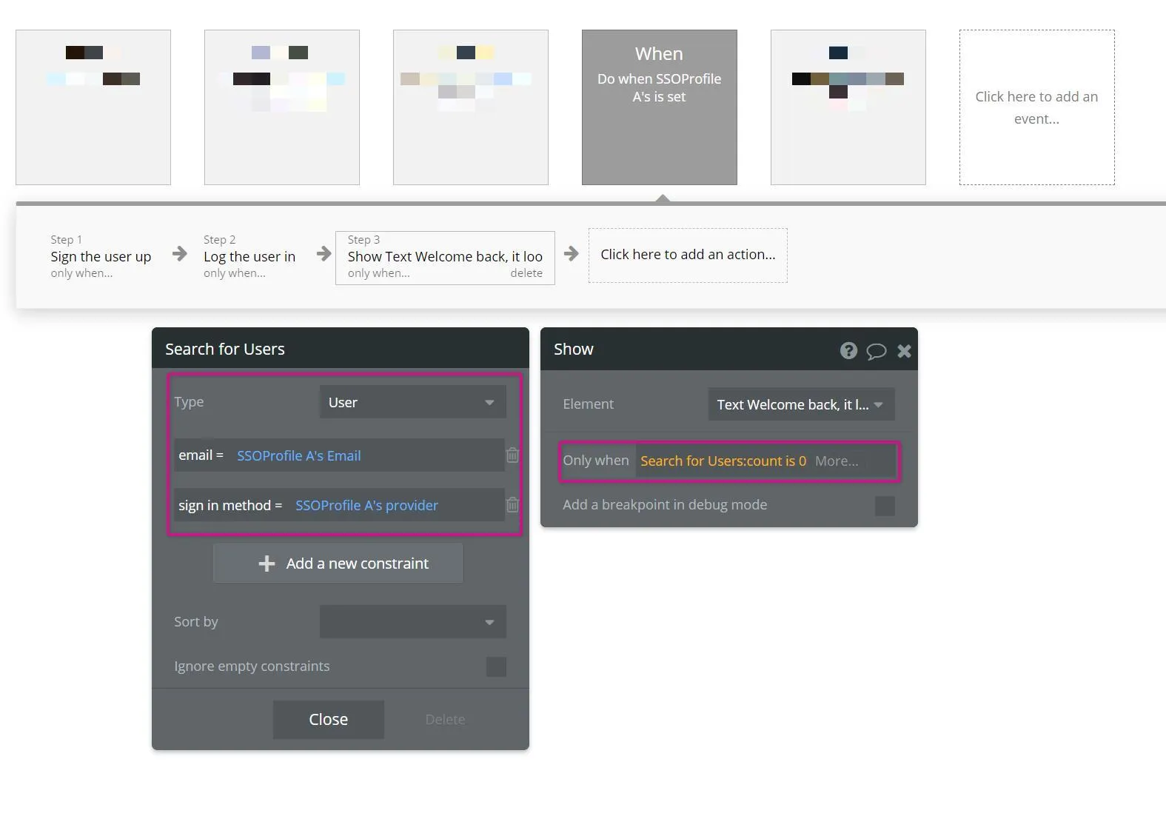The width and height of the screenshot is (1166, 819).
Task: Click the greyed Delete button in the search panel
Action: 445,720
